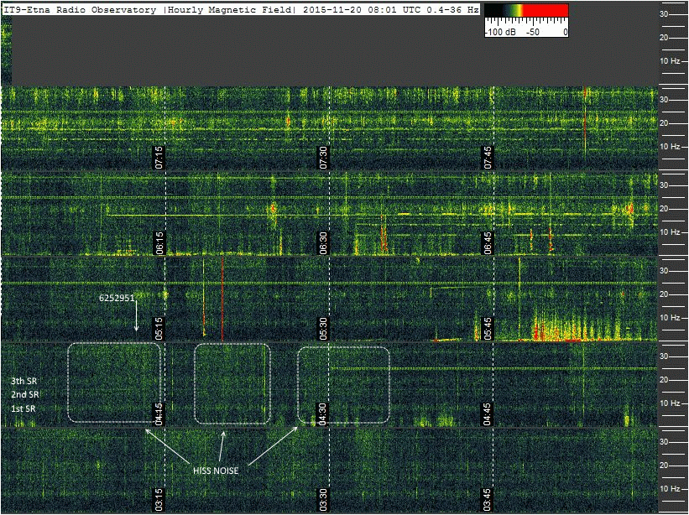Click the 2nd SR label
The image size is (689, 515).
coord(23,393)
